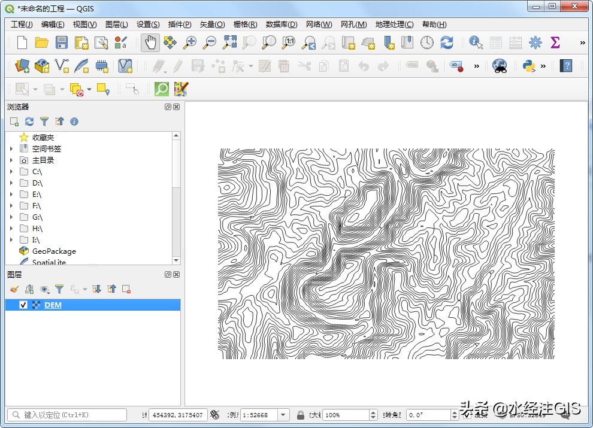Click the Zoom Out magnifier tool
The image size is (593, 428).
[209, 43]
